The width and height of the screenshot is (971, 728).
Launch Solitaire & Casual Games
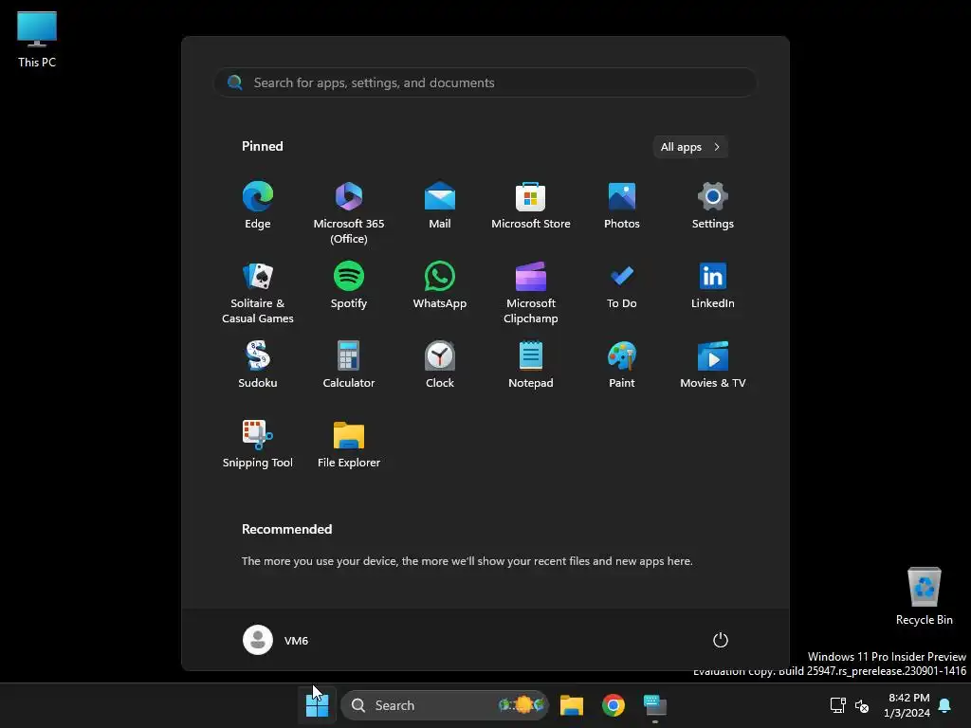coord(258,292)
